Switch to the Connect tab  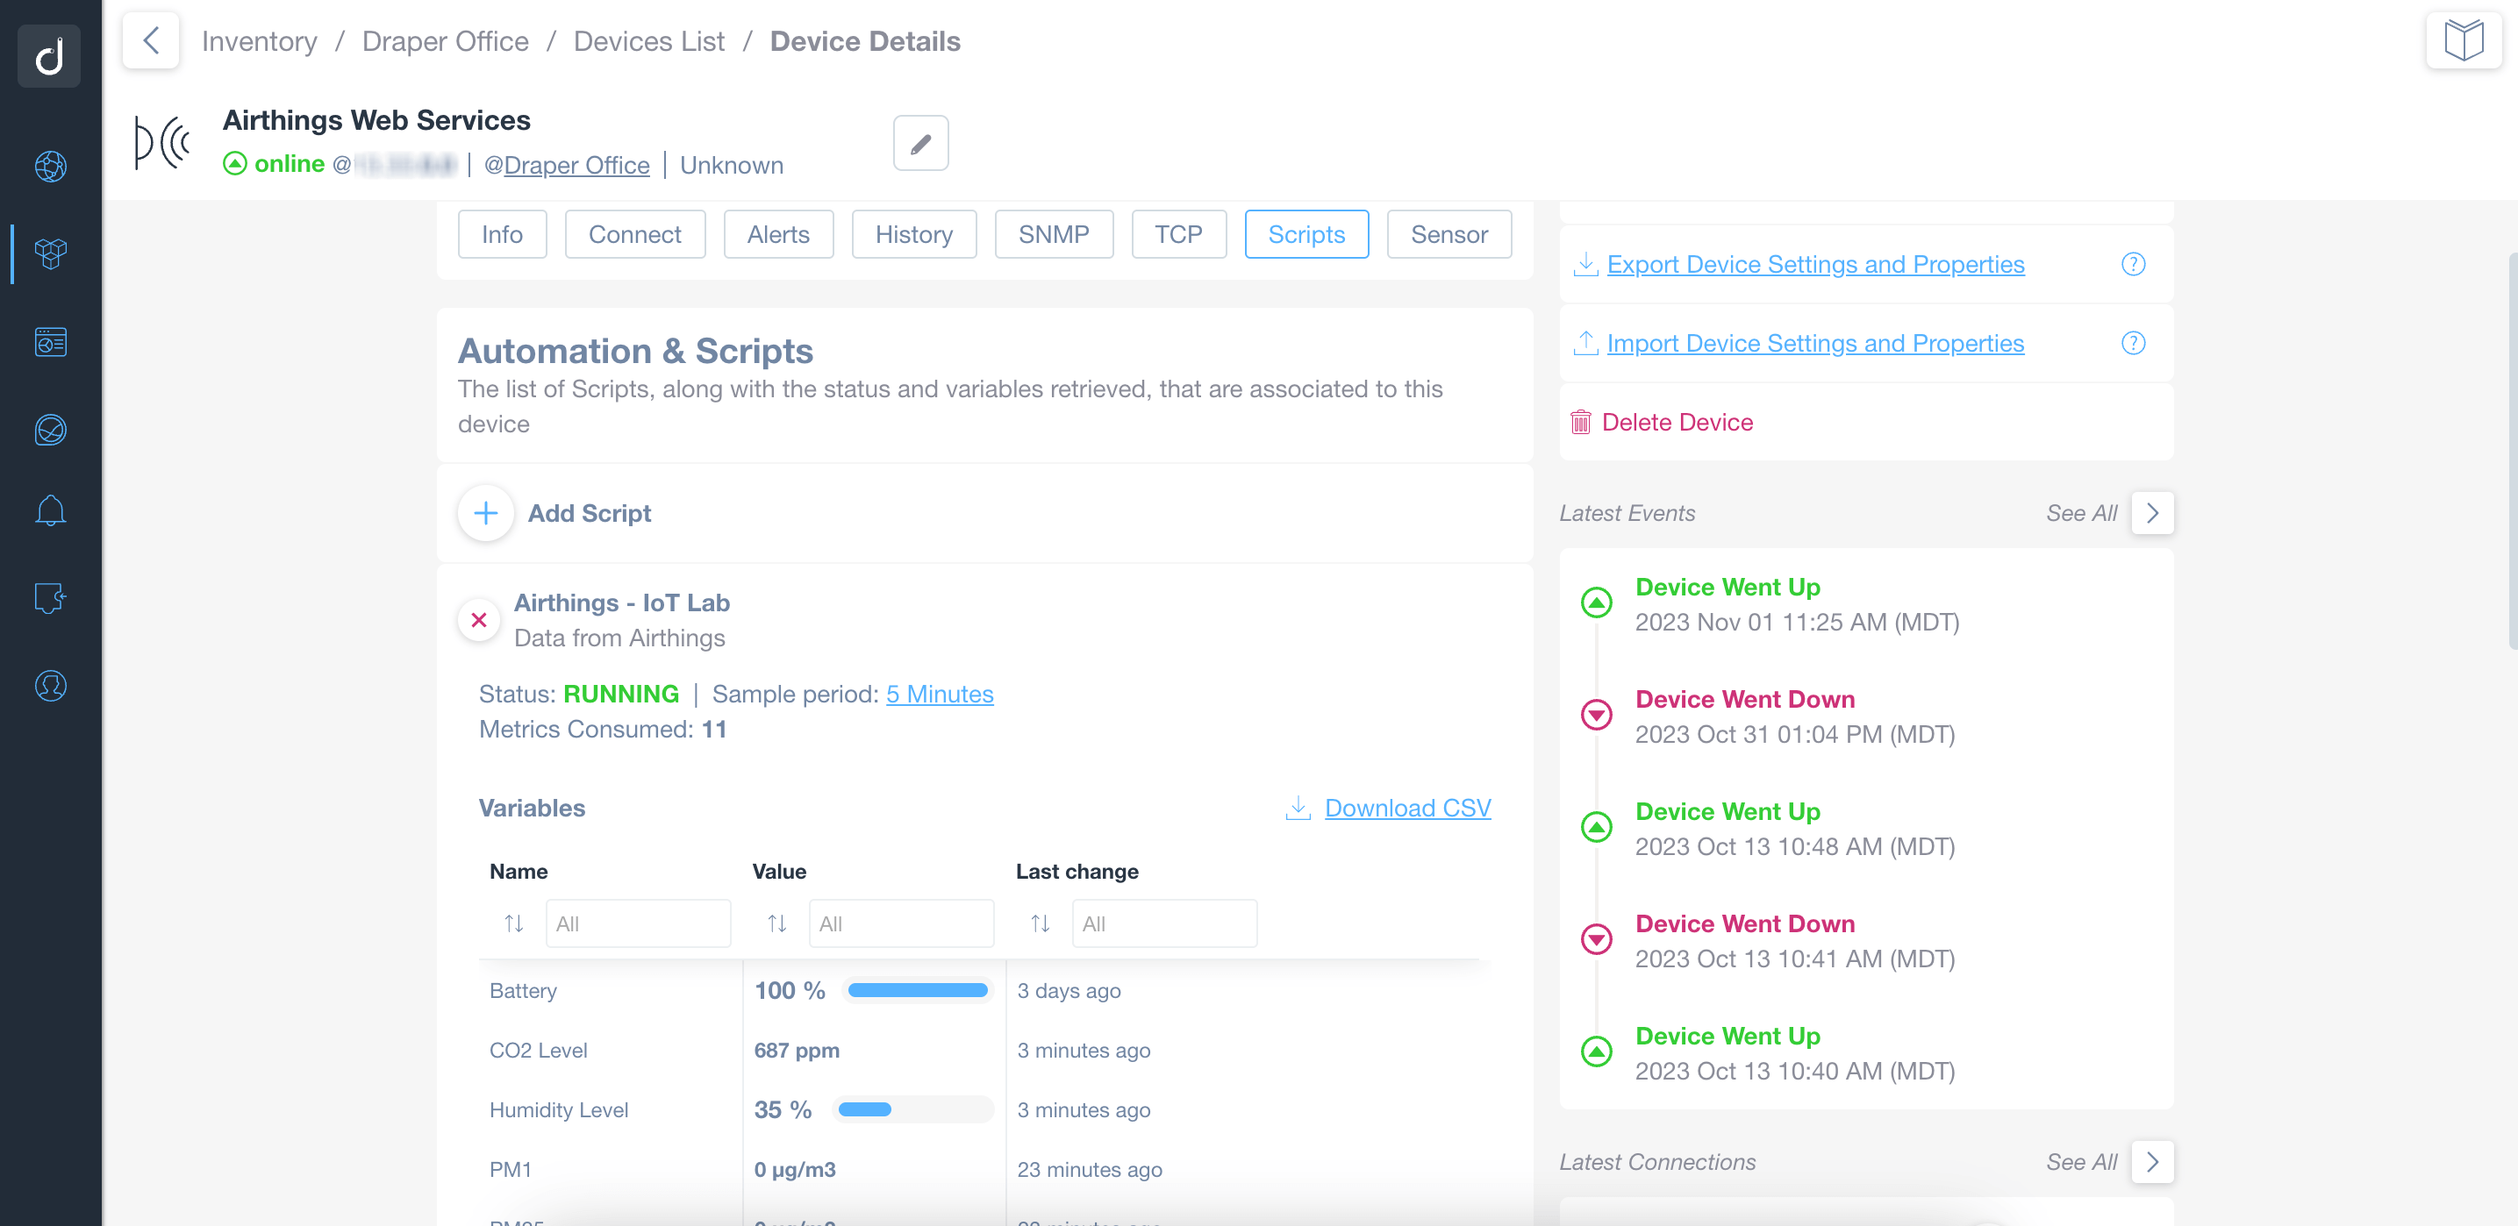[635, 234]
